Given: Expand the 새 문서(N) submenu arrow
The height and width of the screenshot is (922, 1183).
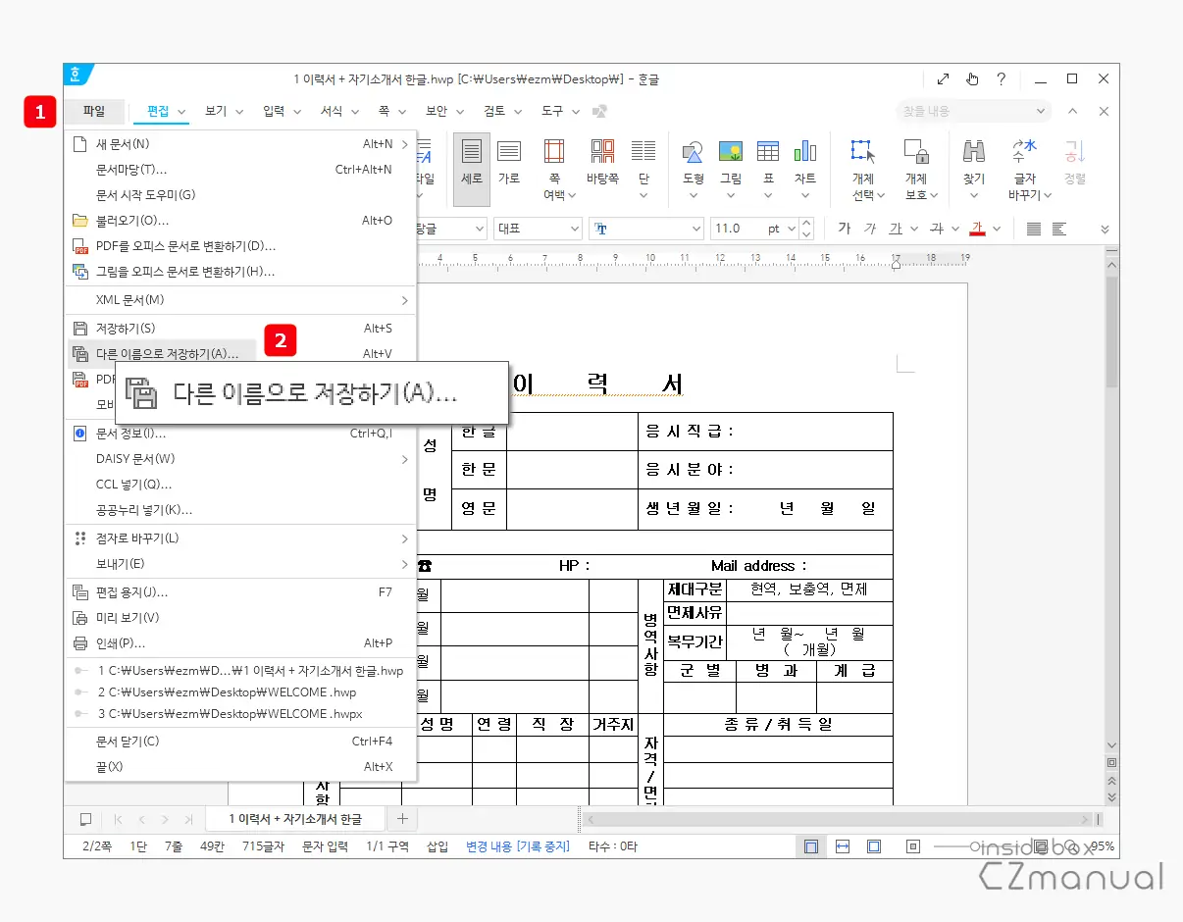Looking at the screenshot, I should [x=404, y=144].
